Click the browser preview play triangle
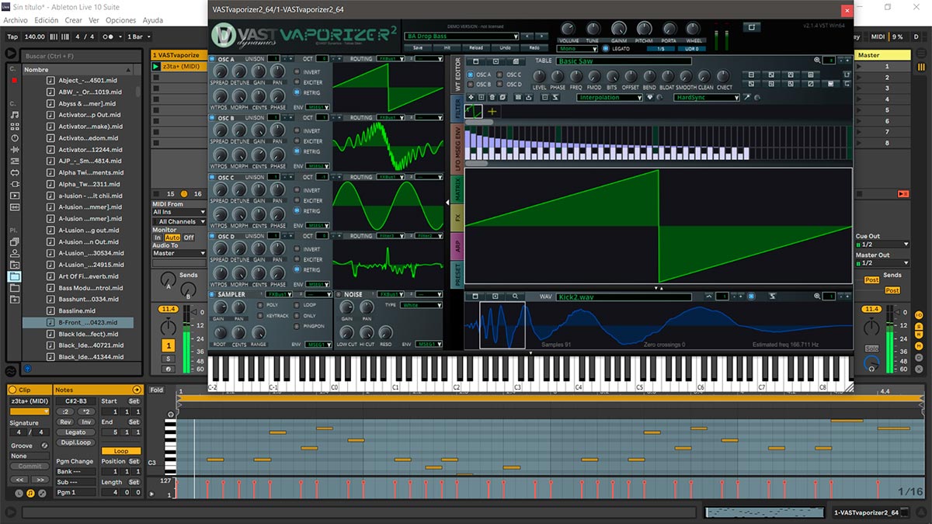 point(11,53)
